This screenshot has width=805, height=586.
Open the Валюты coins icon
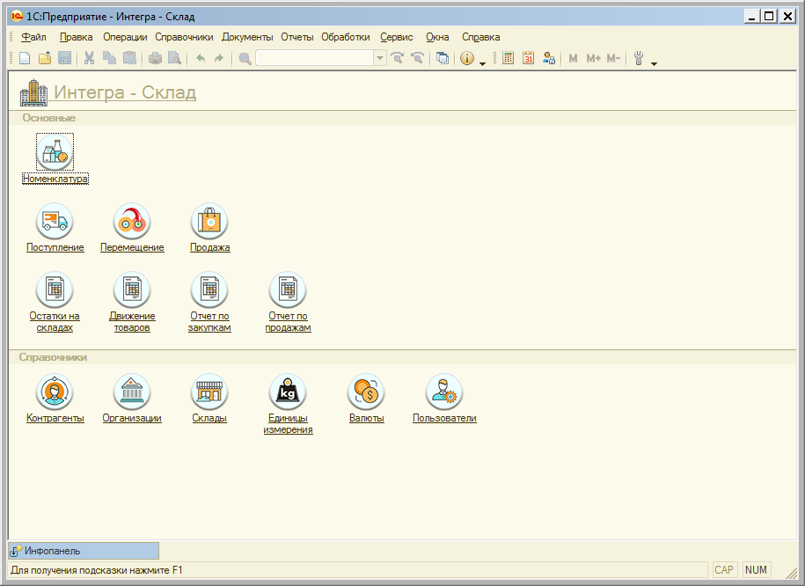pos(367,392)
